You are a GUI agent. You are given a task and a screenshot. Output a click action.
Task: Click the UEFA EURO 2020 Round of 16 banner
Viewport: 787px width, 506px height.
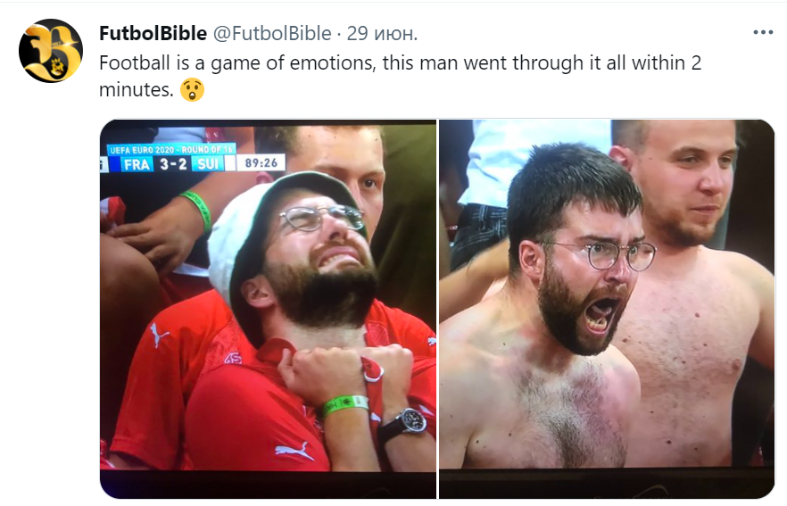[x=171, y=150]
